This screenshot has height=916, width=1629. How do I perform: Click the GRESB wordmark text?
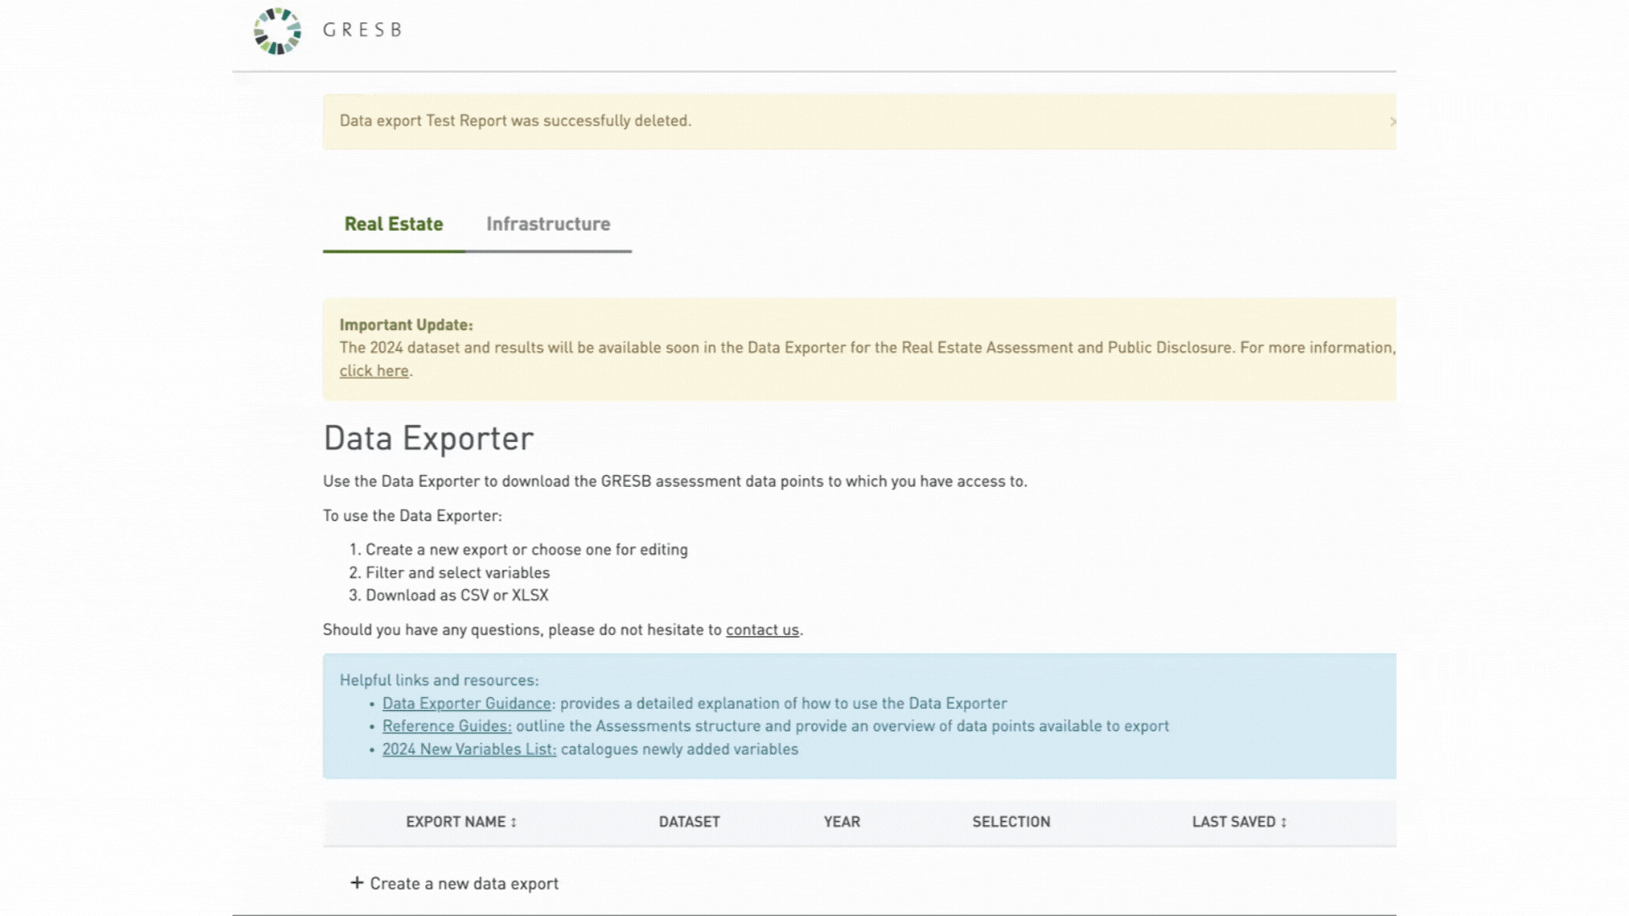(x=362, y=30)
